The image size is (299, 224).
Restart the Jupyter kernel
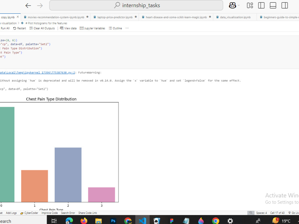point(19,28)
